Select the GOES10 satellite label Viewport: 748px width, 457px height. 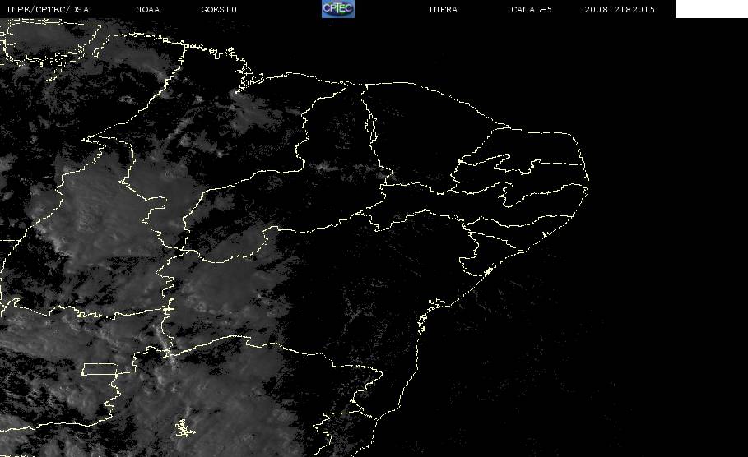click(219, 9)
